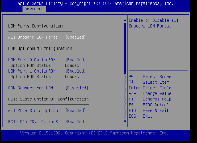Click the scrollbar up arrow
This screenshot has height=143, width=197.
point(125,20)
